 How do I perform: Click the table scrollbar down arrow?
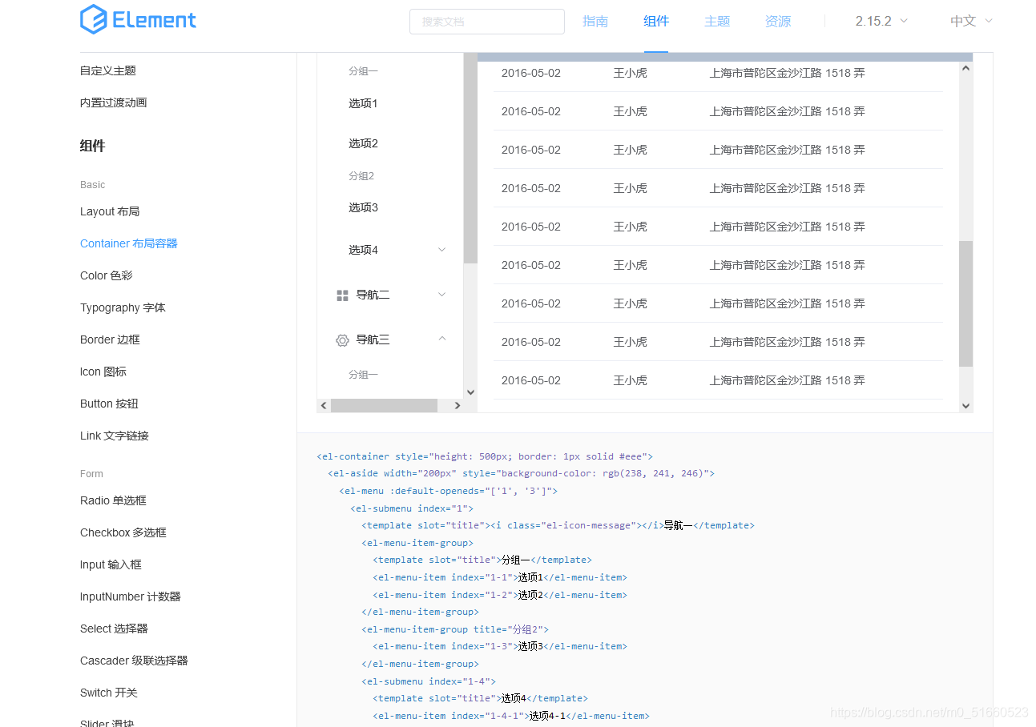coord(965,406)
